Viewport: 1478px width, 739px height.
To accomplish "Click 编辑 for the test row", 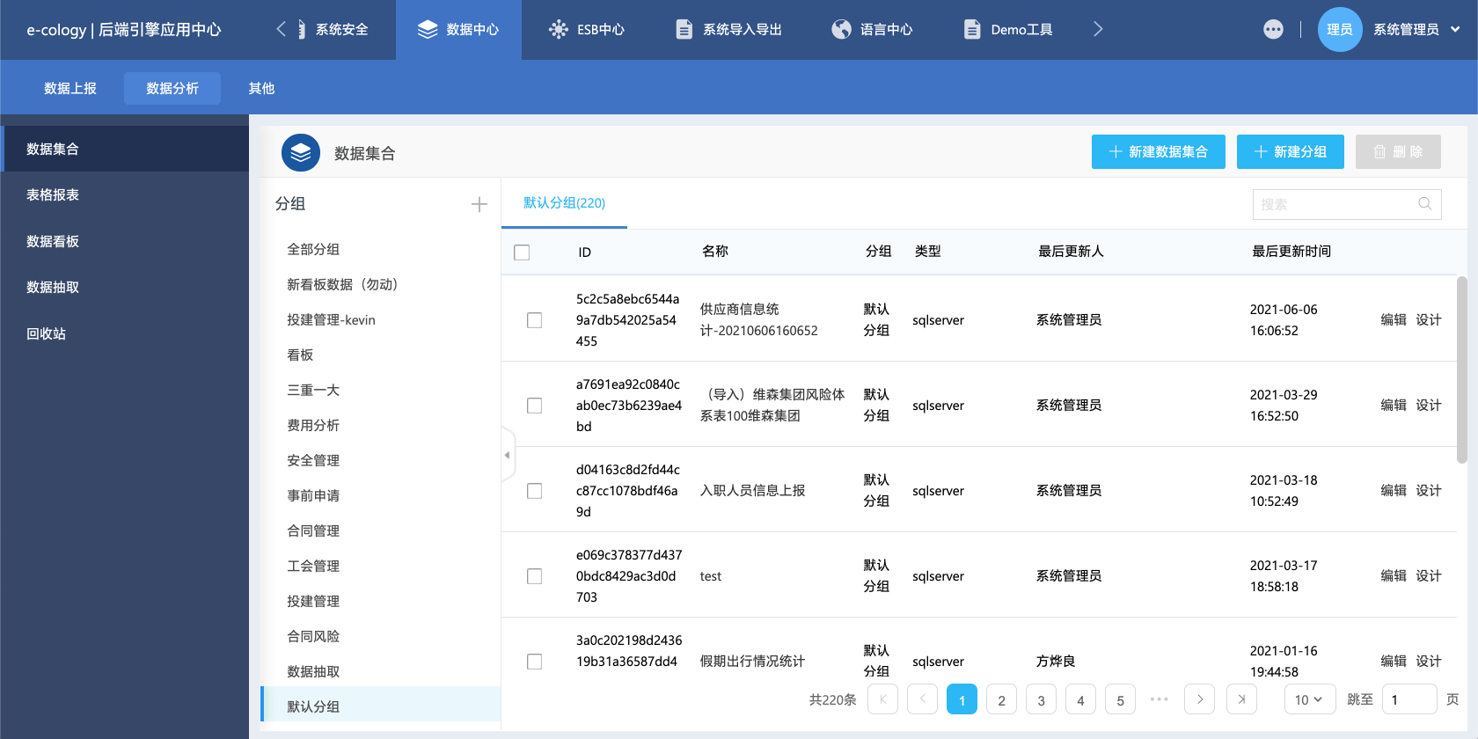I will coord(1394,576).
